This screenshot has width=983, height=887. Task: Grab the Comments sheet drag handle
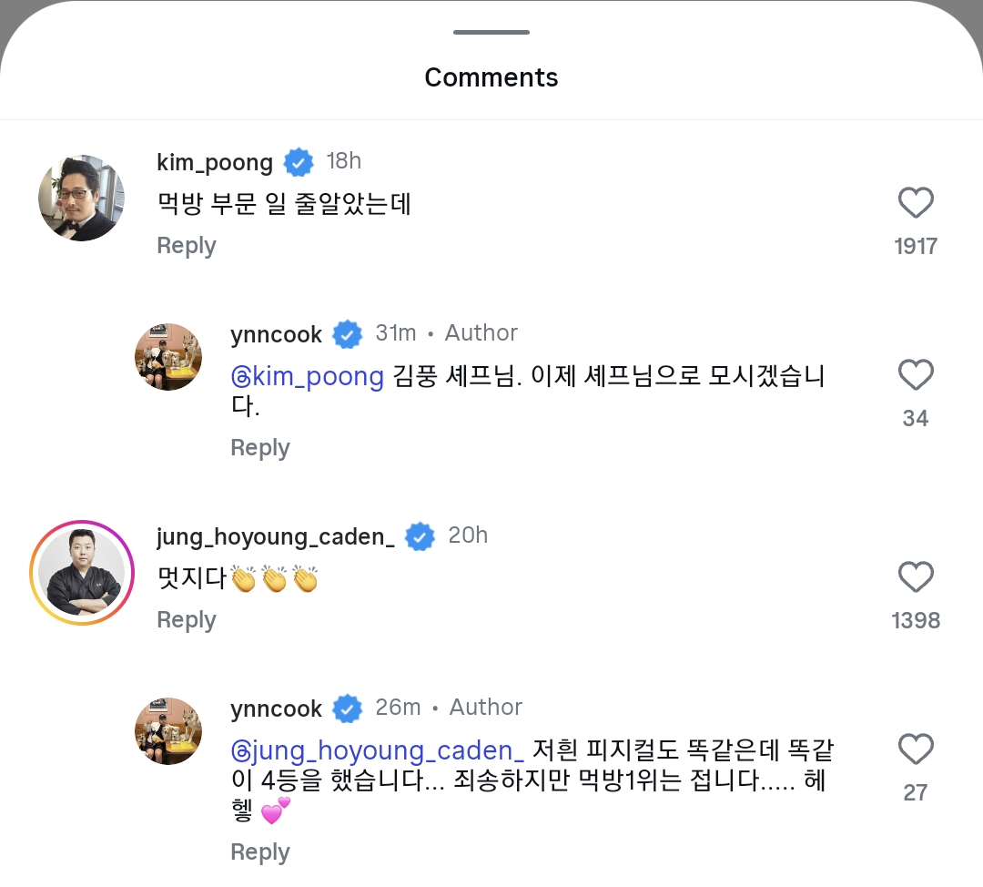click(x=491, y=33)
